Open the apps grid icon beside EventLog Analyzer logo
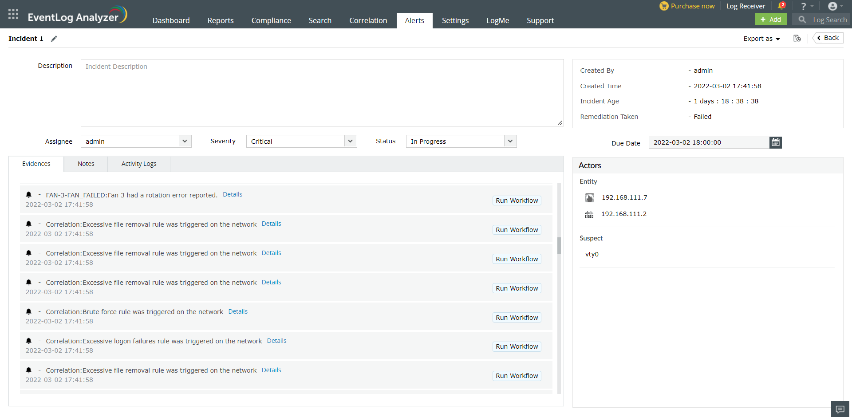The height and width of the screenshot is (417, 852). [13, 14]
